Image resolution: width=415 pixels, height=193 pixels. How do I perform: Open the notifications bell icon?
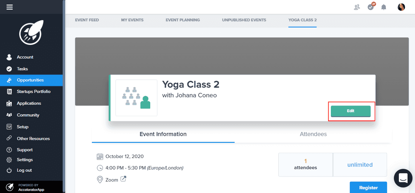tap(383, 7)
